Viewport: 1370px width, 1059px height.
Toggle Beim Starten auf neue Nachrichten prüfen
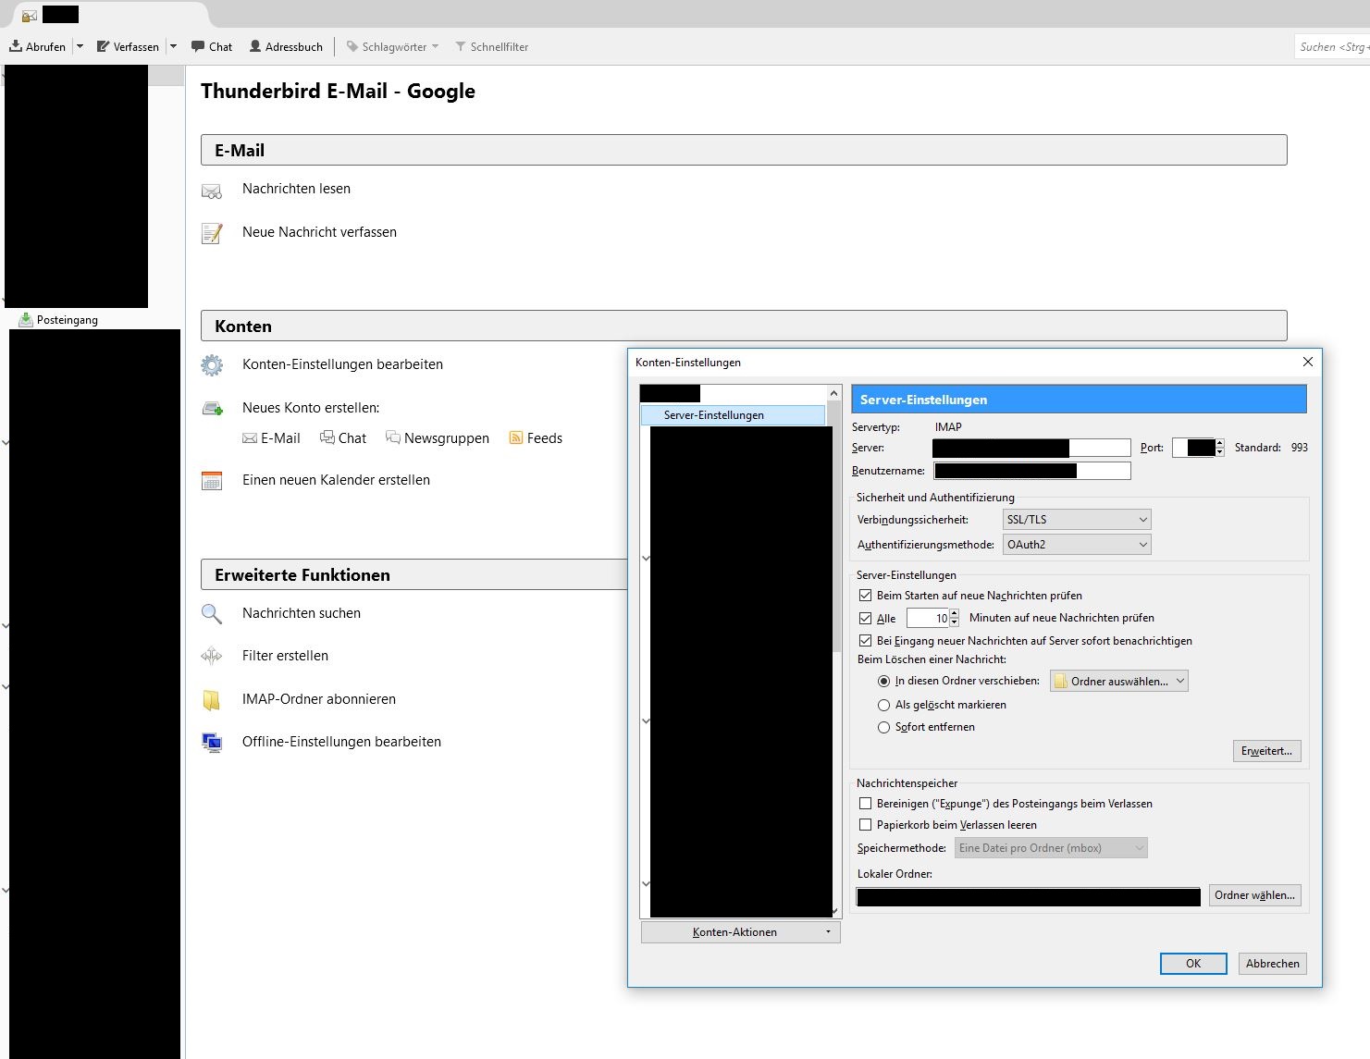point(866,596)
